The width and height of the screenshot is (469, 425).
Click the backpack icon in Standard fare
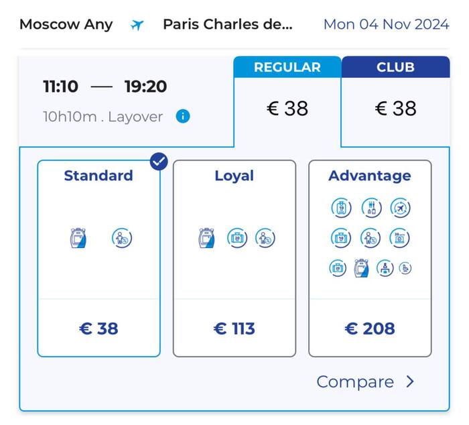pyautogui.click(x=78, y=238)
